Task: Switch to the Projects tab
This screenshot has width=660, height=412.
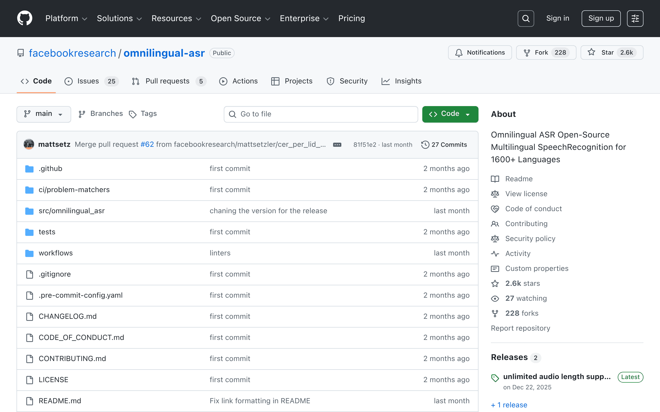Action: [x=292, y=81]
